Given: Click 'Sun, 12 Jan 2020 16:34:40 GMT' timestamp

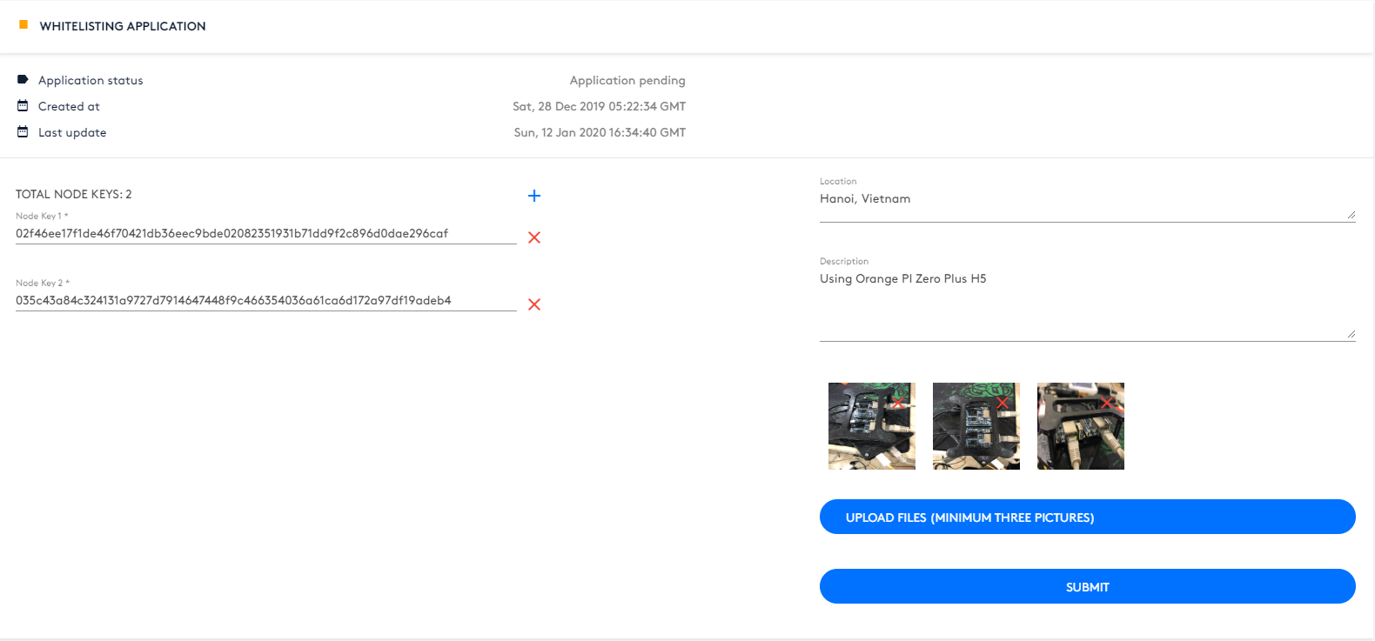Looking at the screenshot, I should click(x=600, y=132).
